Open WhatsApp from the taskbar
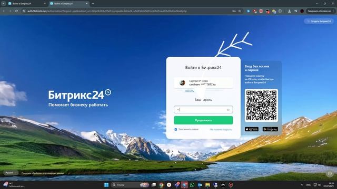337x189 pixels. tap(192, 185)
